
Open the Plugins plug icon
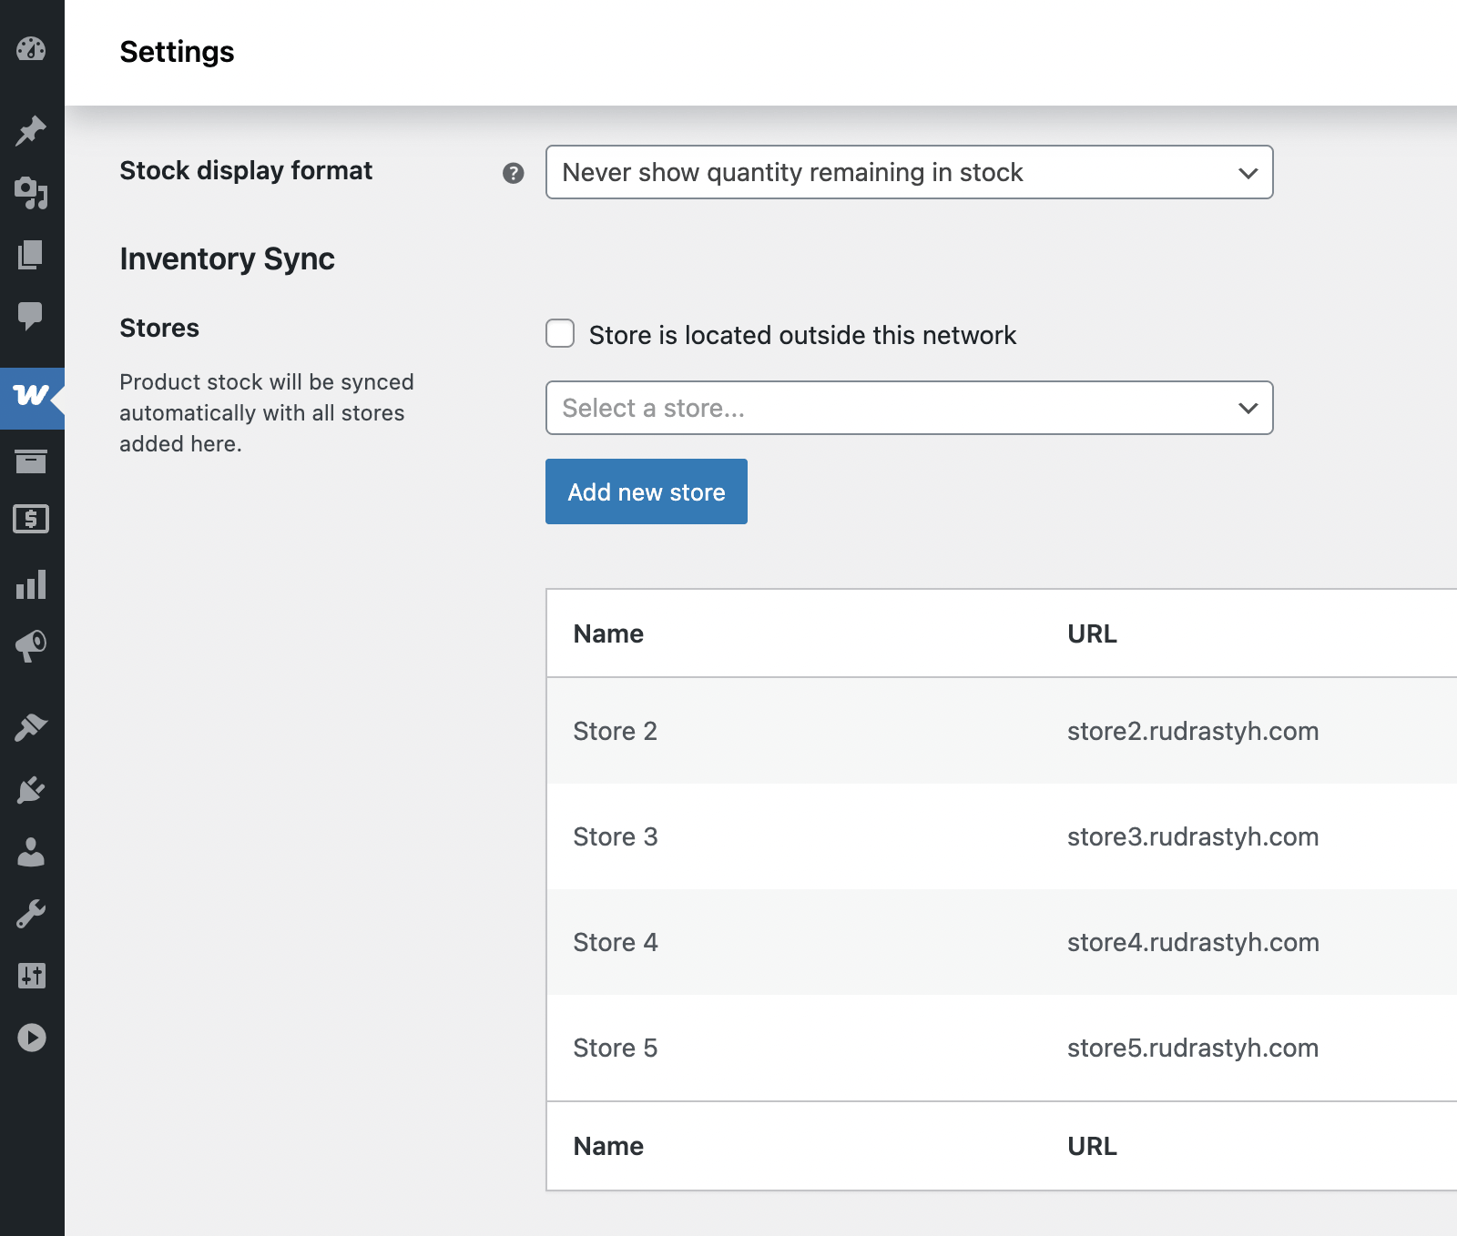[31, 789]
